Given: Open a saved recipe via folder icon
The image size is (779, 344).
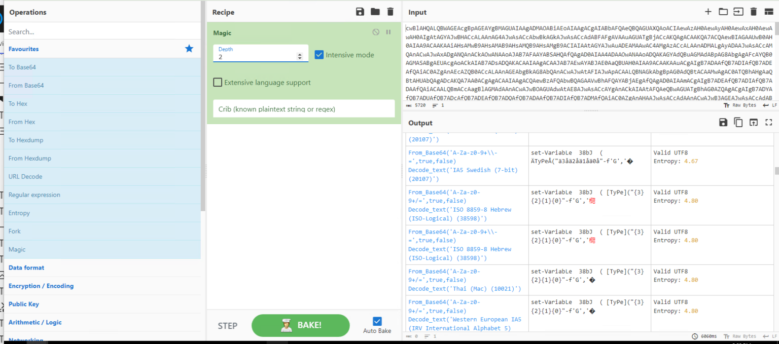Looking at the screenshot, I should (x=375, y=12).
